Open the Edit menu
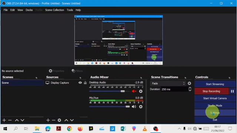237x133 pixels. coord(12,10)
